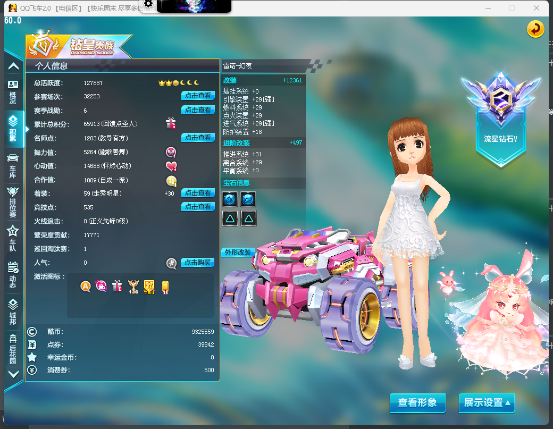Screen dimensions: 553x429
Task: Click the trophy 136 activated icon
Action: 133,287
